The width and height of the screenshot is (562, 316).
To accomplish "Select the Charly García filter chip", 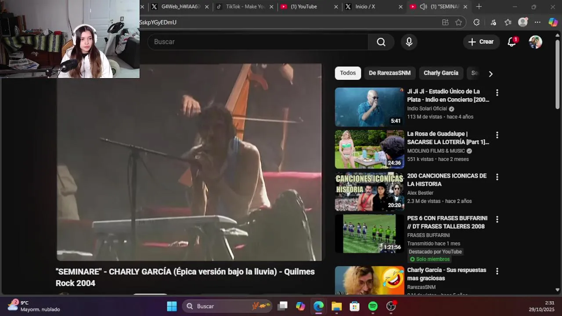I will coord(441,73).
